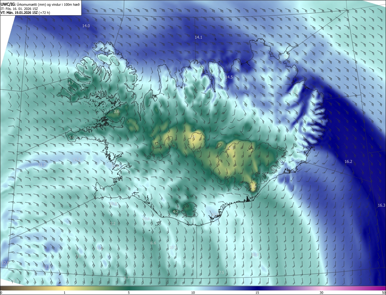Viewport: 386px width, 295px height.
Task: Click the 4.7 value in the Westfjords
Action: pos(71,83)
